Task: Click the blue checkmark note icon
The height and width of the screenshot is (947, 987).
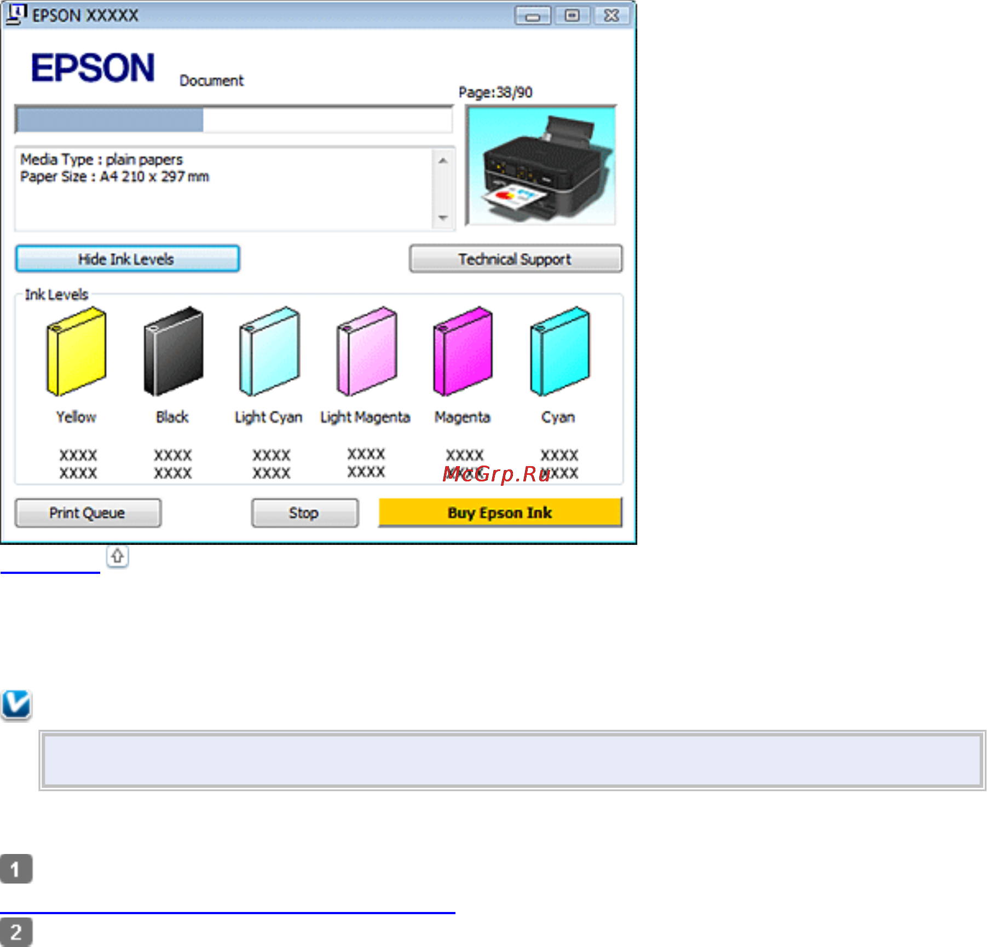Action: pyautogui.click(x=16, y=705)
